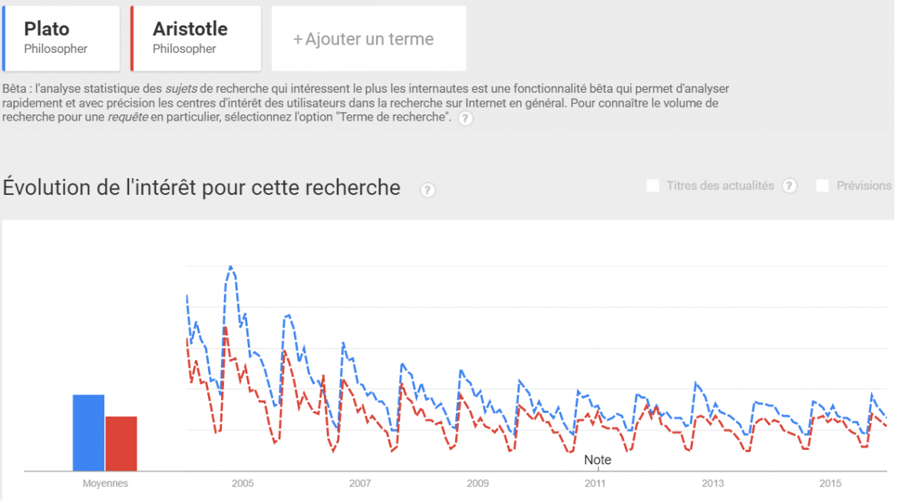
Task: Click the red Aristotle average bar
Action: pyautogui.click(x=121, y=443)
